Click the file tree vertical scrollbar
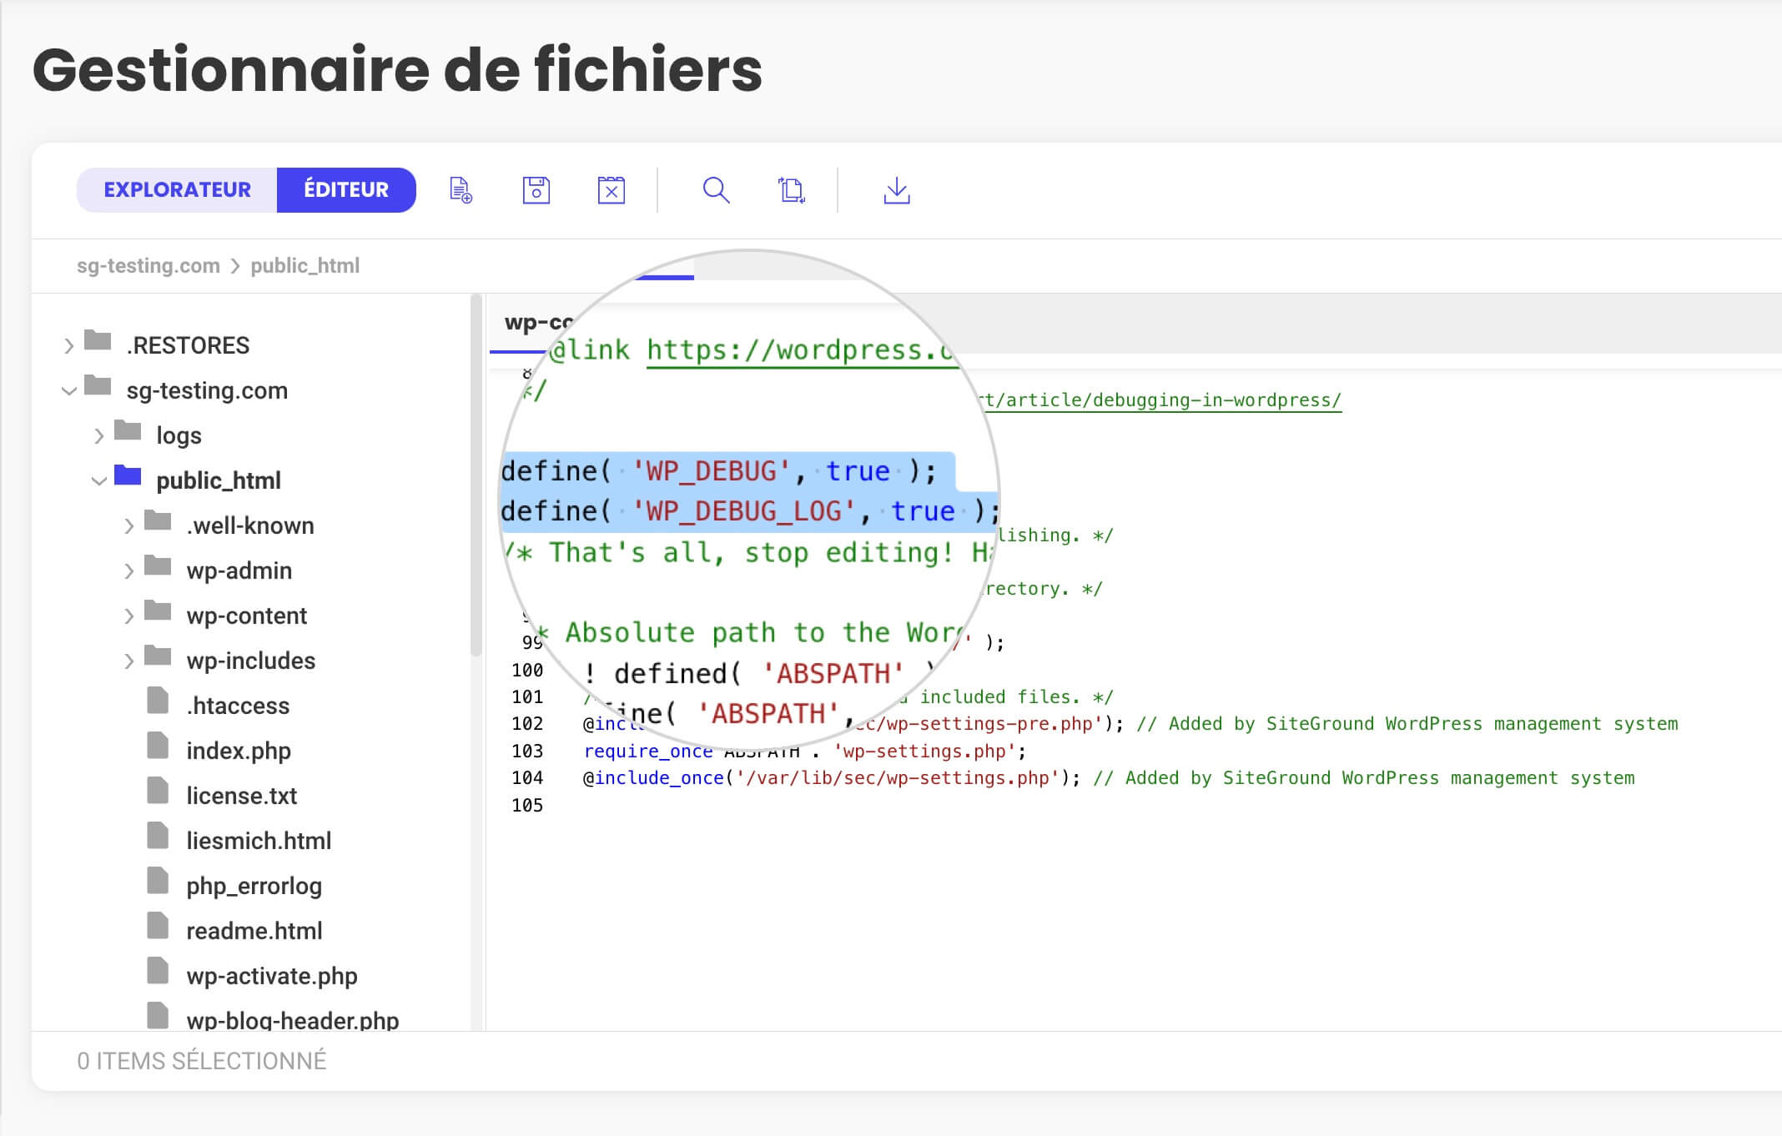The height and width of the screenshot is (1136, 1782). point(476,475)
